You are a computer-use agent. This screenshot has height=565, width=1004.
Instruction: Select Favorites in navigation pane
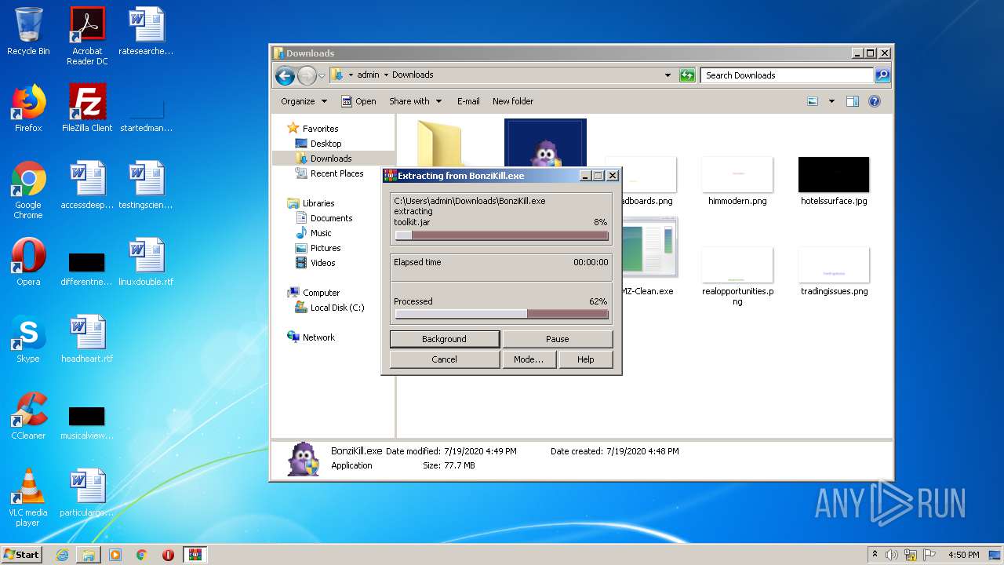point(313,129)
